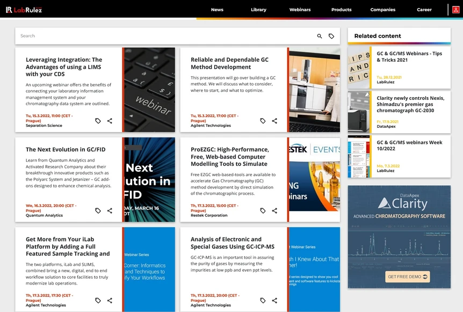
Task: Click the search magnifier icon
Action: 320,36
